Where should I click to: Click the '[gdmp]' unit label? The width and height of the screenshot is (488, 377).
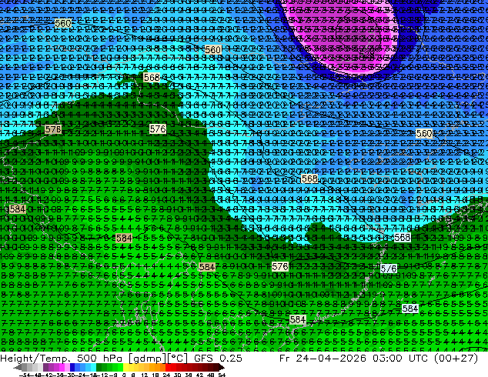tap(147, 359)
